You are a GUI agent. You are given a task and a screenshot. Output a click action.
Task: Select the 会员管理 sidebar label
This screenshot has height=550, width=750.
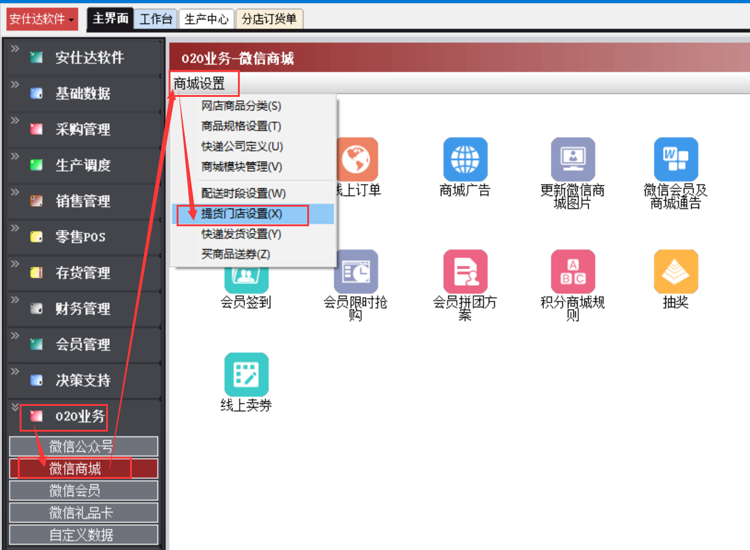(83, 345)
